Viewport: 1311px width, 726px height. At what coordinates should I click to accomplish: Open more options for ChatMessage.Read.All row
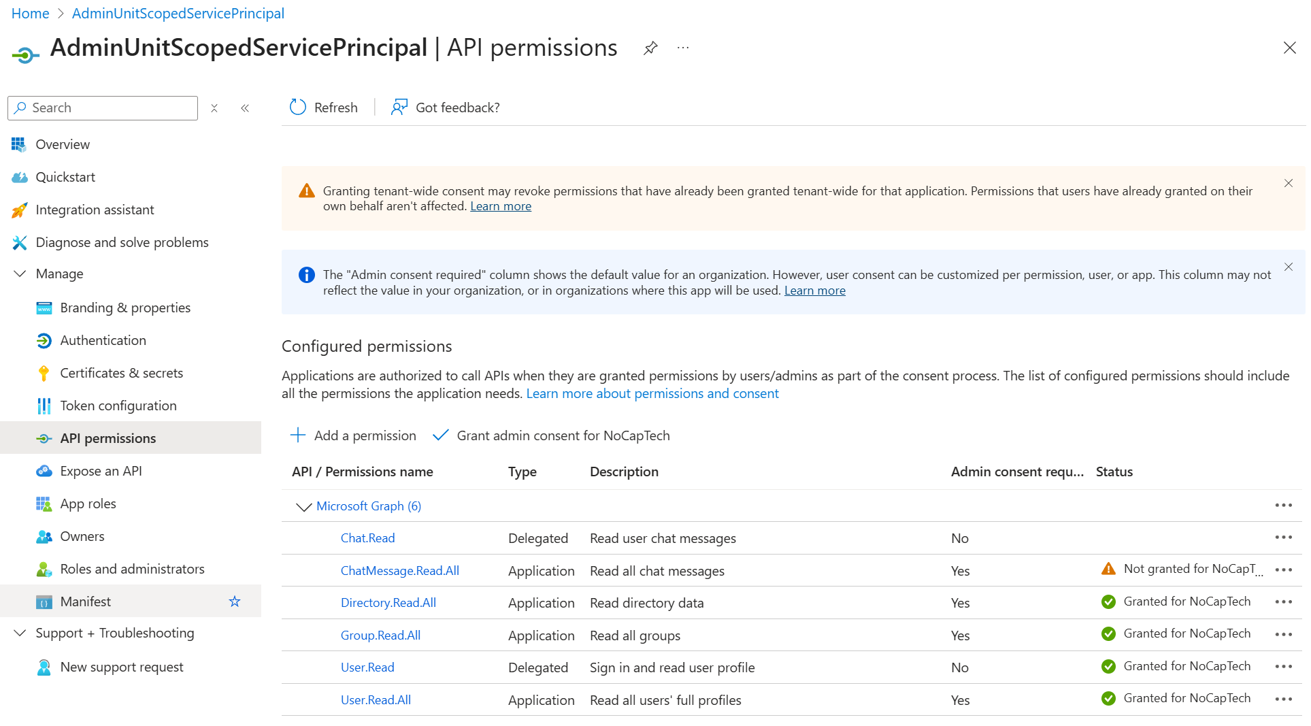tap(1283, 570)
